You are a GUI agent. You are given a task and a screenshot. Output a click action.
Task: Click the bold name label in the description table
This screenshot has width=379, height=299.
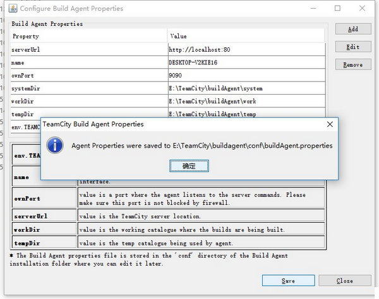pyautogui.click(x=21, y=177)
